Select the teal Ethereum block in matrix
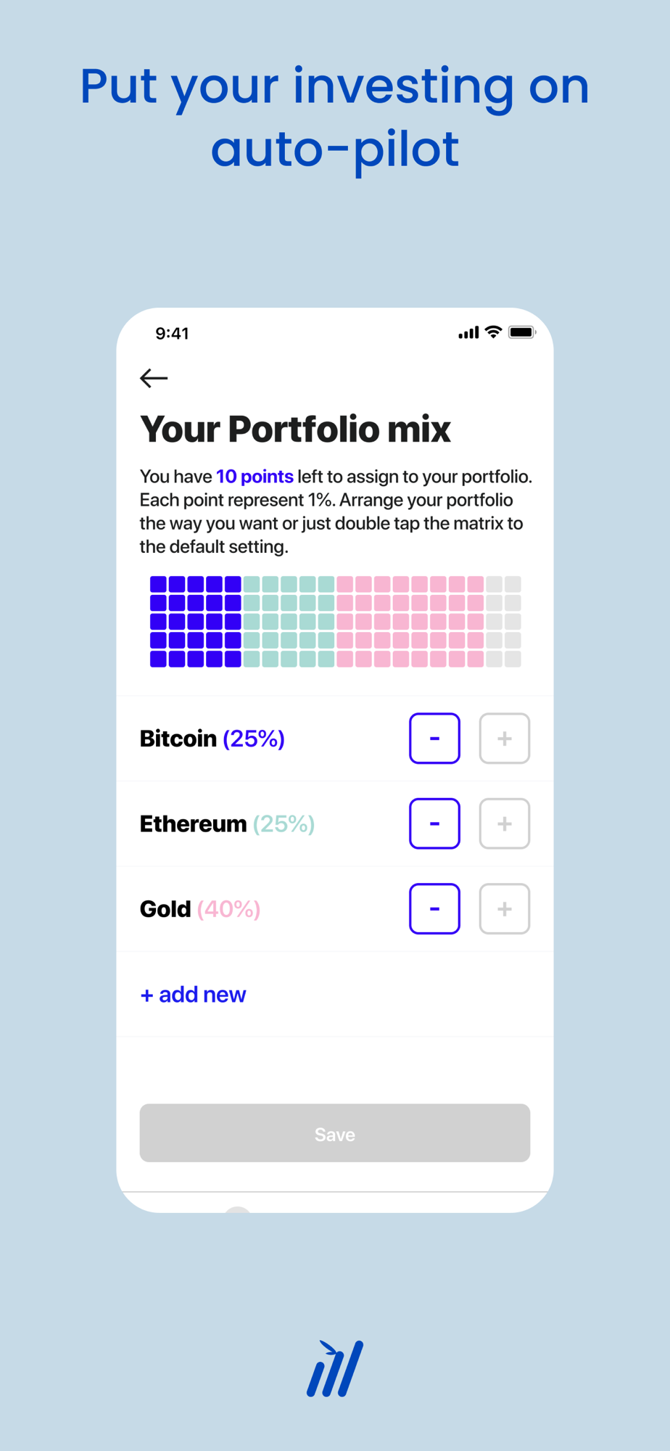Image resolution: width=670 pixels, height=1451 pixels. [289, 622]
